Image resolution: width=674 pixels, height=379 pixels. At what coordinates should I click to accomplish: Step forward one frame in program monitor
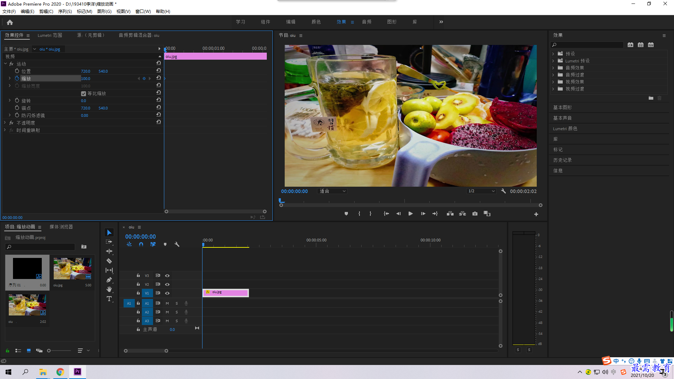(423, 214)
